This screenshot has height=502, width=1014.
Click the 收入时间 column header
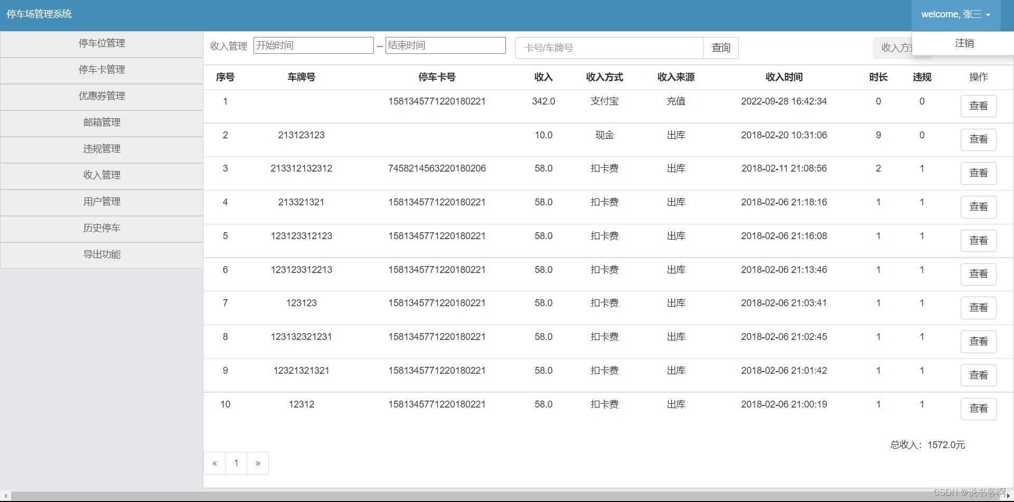pos(784,78)
